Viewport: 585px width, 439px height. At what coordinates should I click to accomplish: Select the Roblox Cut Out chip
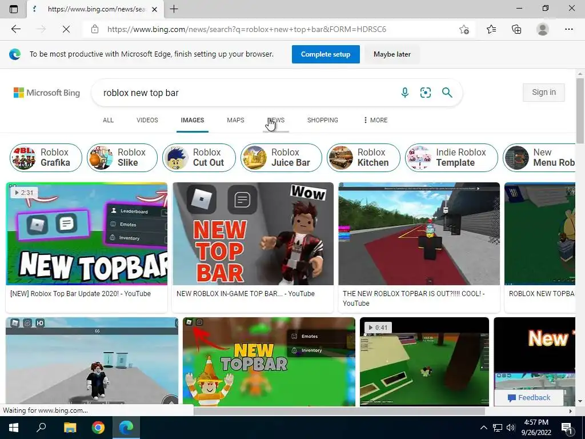199,158
